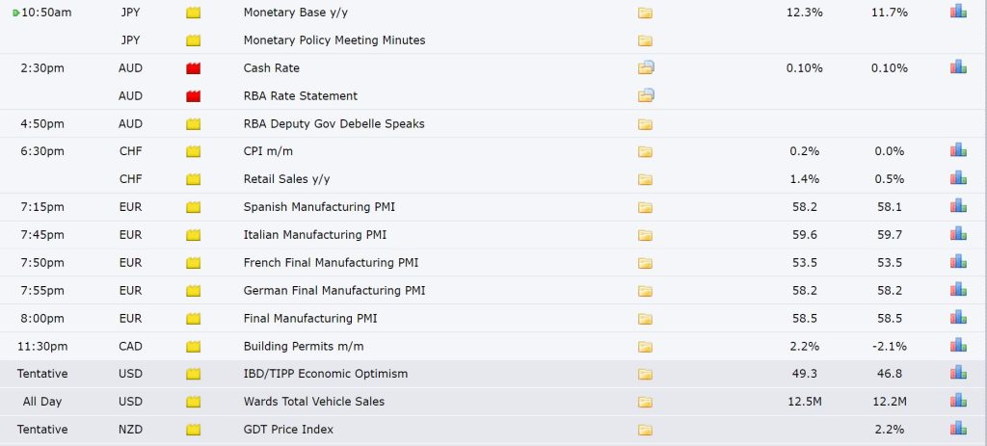The image size is (987, 446).
Task: Click the red impact icon for RBA Rate Statement
Action: (193, 96)
